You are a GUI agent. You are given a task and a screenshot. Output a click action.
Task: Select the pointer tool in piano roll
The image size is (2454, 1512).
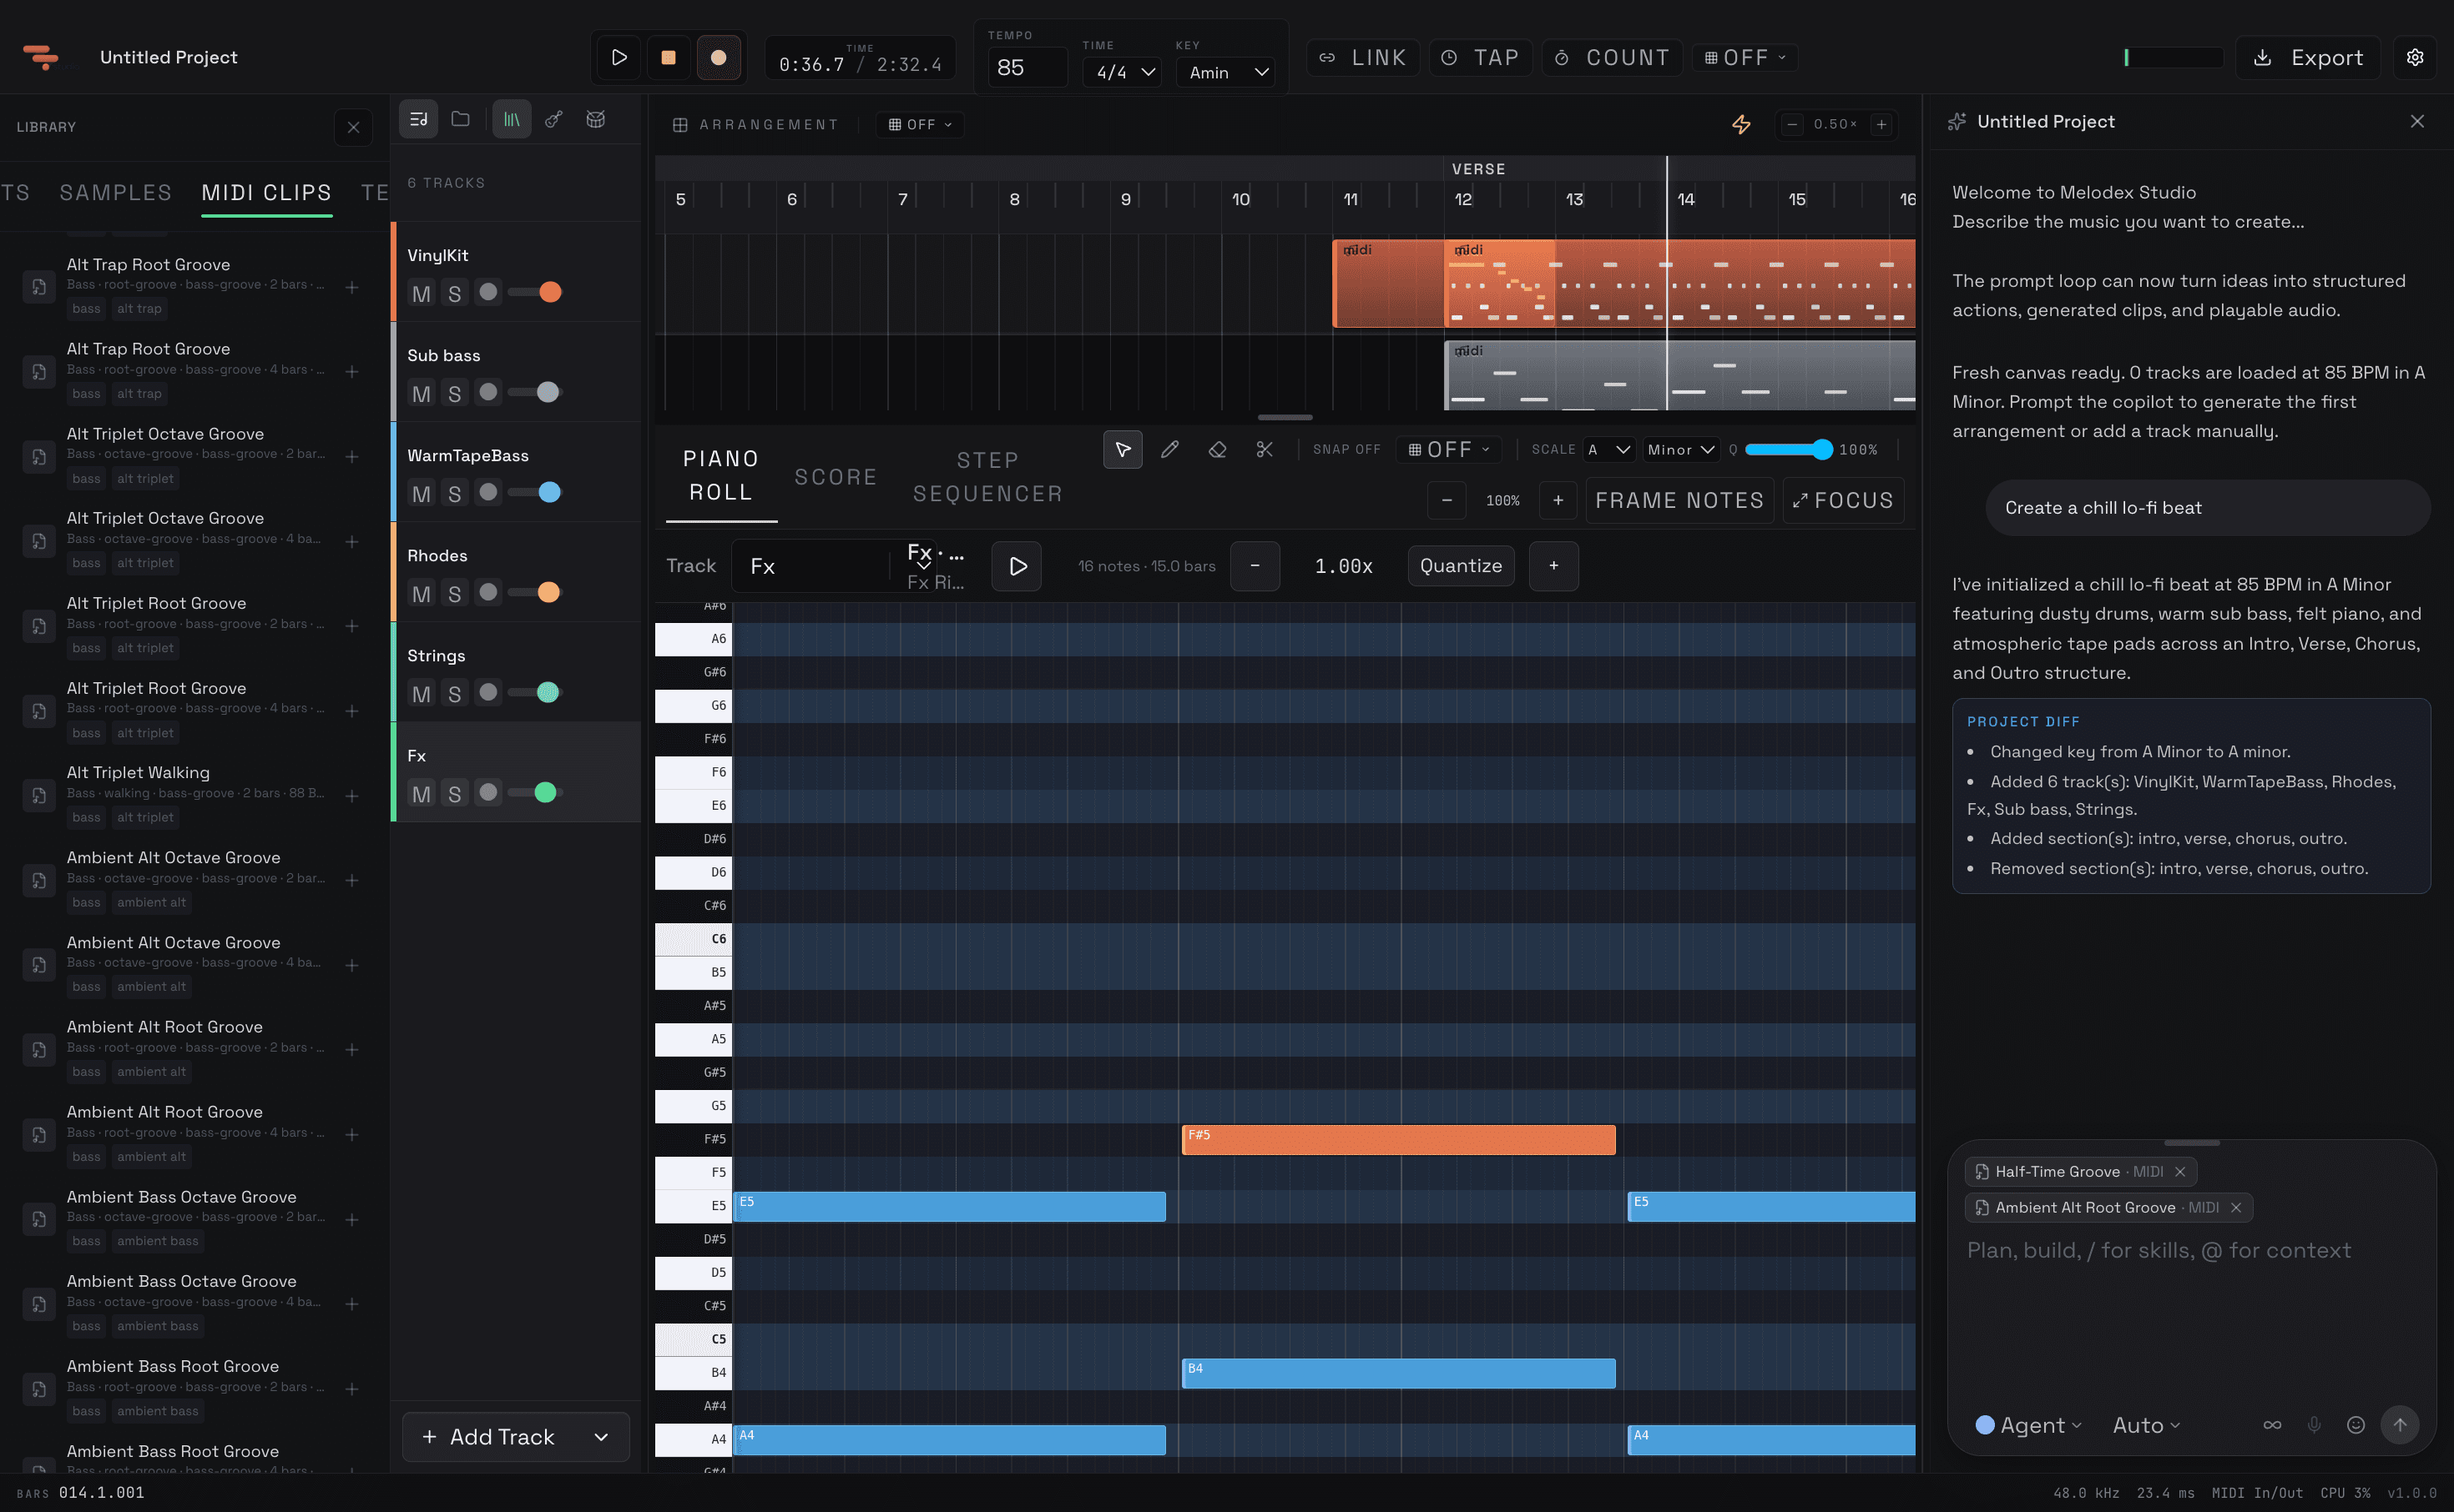point(1123,450)
